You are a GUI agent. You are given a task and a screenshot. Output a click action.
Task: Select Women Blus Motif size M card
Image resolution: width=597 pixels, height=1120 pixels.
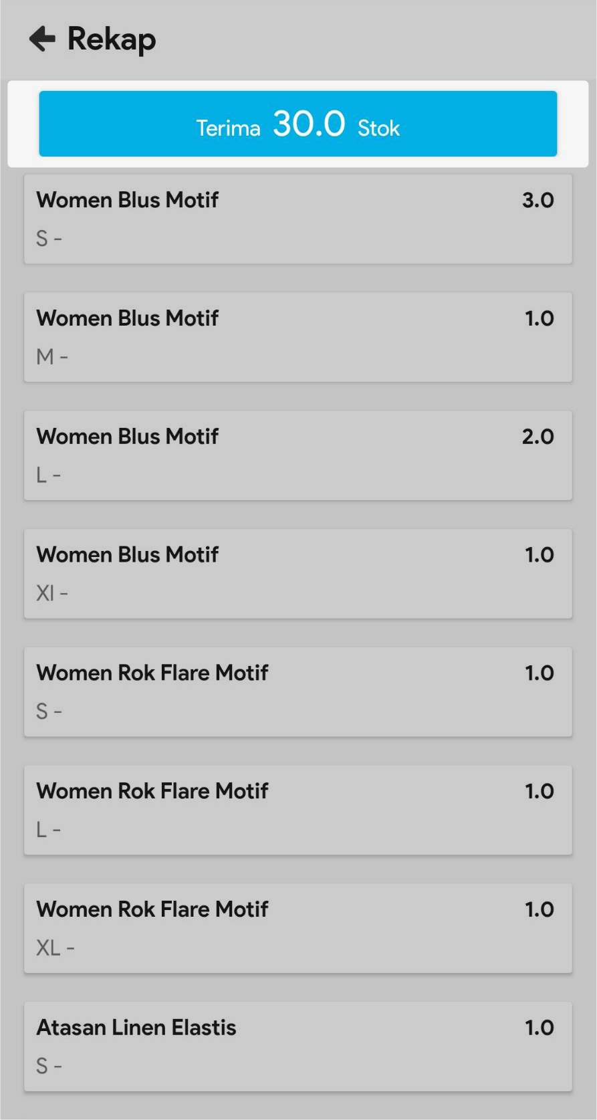tap(297, 337)
